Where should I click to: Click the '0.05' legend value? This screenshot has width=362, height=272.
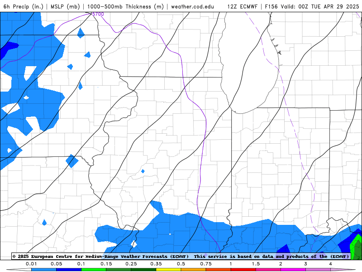coord(56,264)
